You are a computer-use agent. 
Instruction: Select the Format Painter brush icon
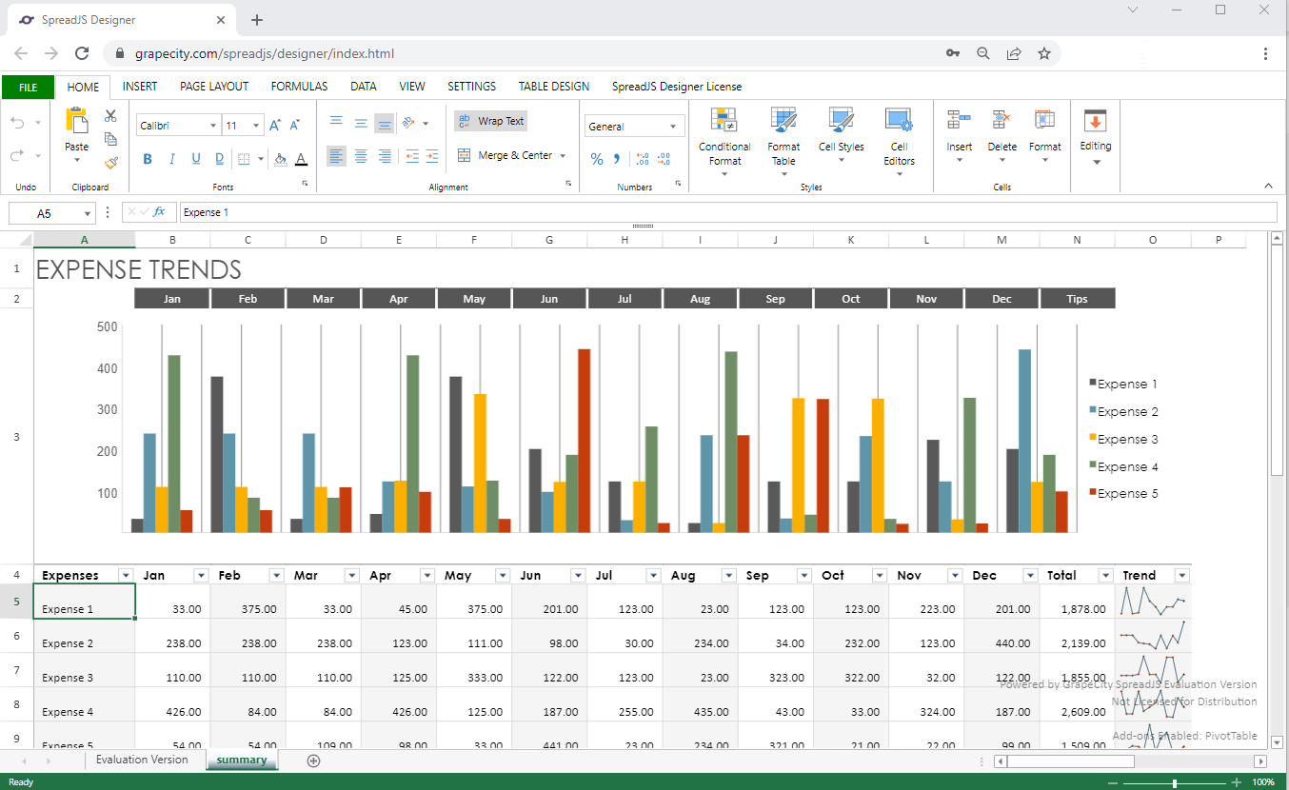pyautogui.click(x=110, y=163)
